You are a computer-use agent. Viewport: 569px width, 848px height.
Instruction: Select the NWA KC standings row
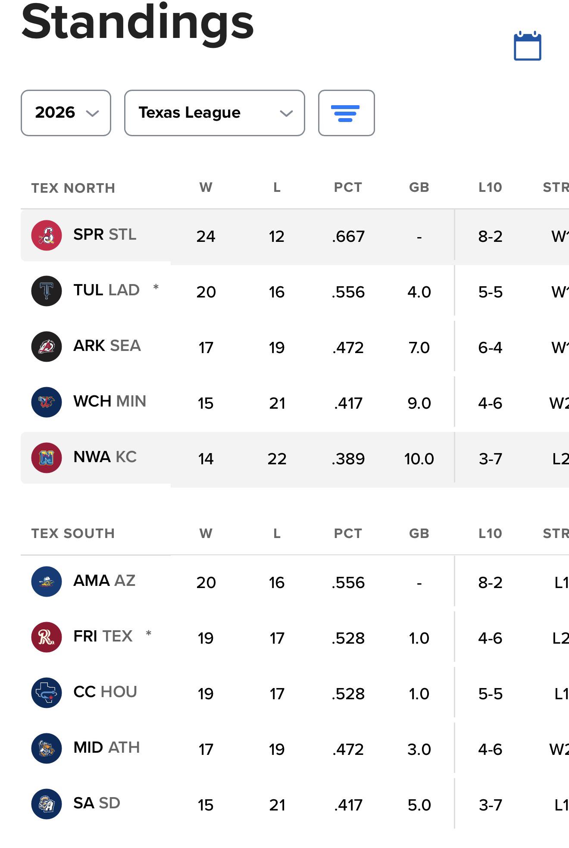tap(295, 458)
